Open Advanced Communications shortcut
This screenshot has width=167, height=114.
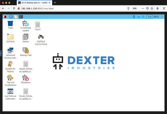(x=10, y=50)
